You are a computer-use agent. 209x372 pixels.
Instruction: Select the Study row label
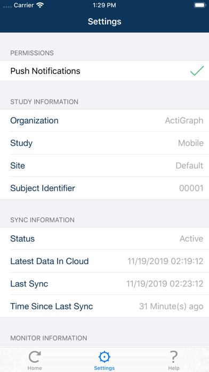pos(21,143)
